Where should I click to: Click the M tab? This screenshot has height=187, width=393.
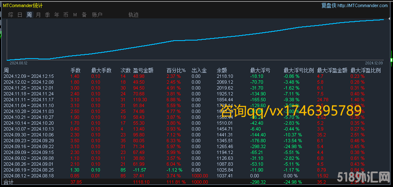coord(75,15)
